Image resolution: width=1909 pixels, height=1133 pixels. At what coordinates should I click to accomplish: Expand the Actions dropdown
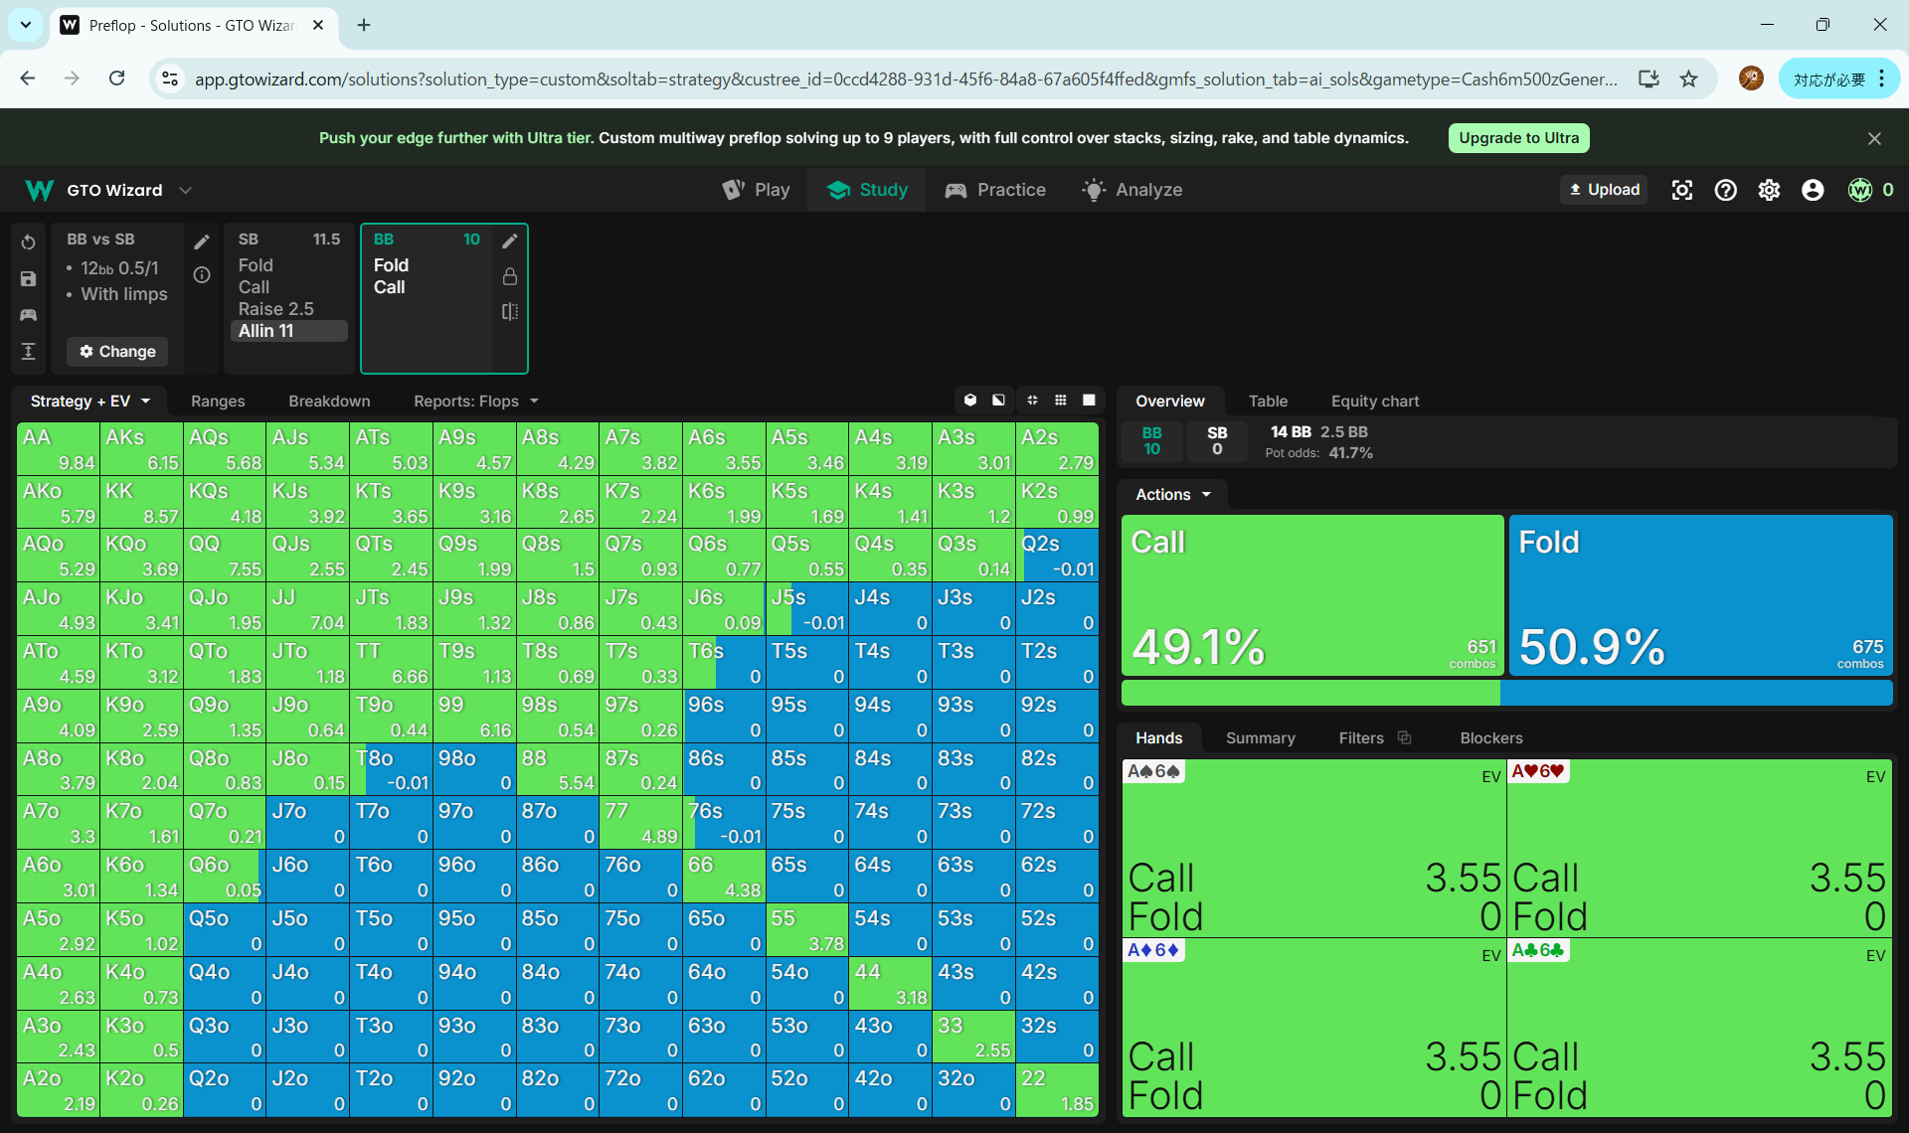coord(1173,494)
